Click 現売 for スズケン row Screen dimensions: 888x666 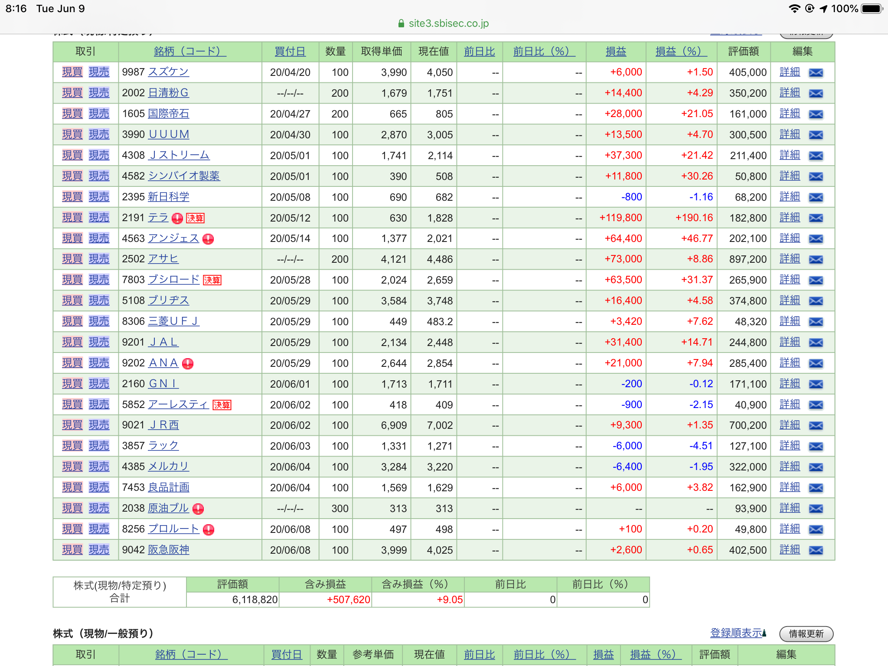[x=99, y=72]
